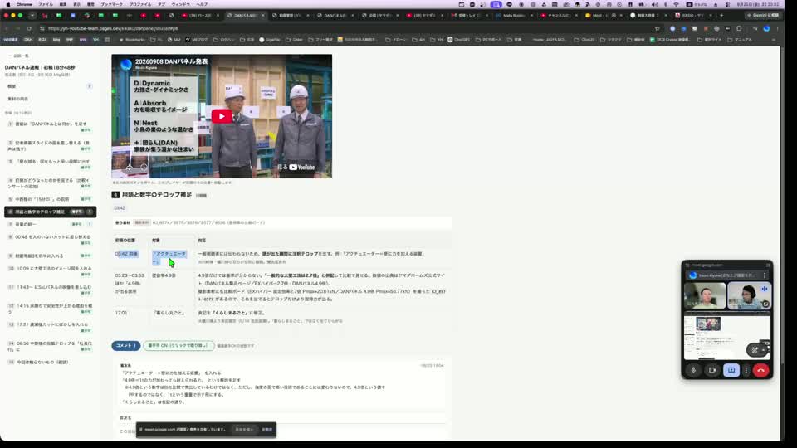
Task: Hide the meet.google.com sharing notification bar
Action: [266, 430]
